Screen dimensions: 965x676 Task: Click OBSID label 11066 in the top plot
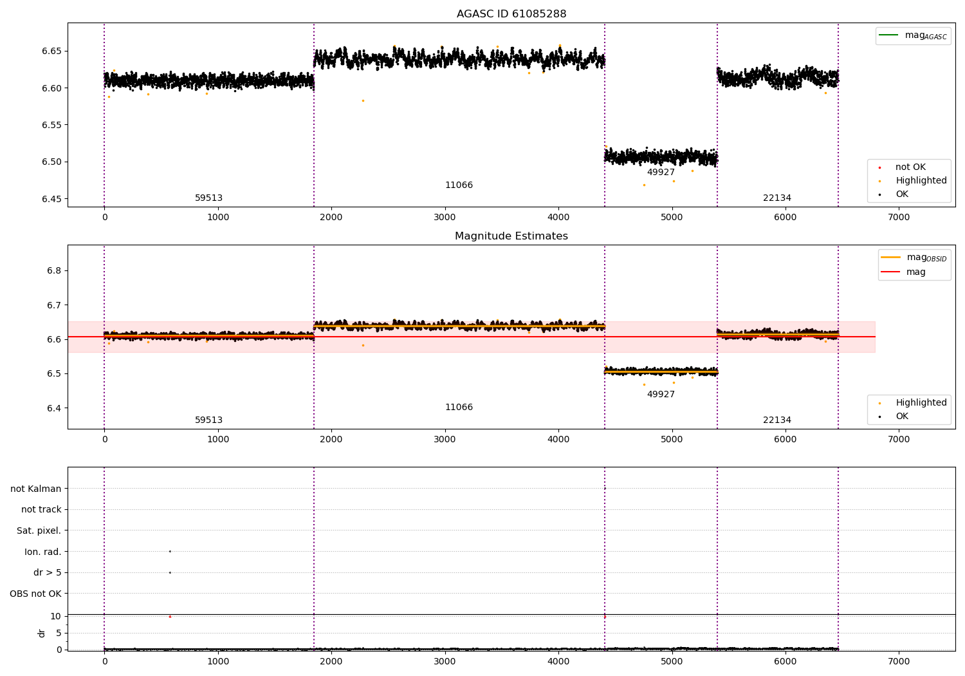[459, 185]
